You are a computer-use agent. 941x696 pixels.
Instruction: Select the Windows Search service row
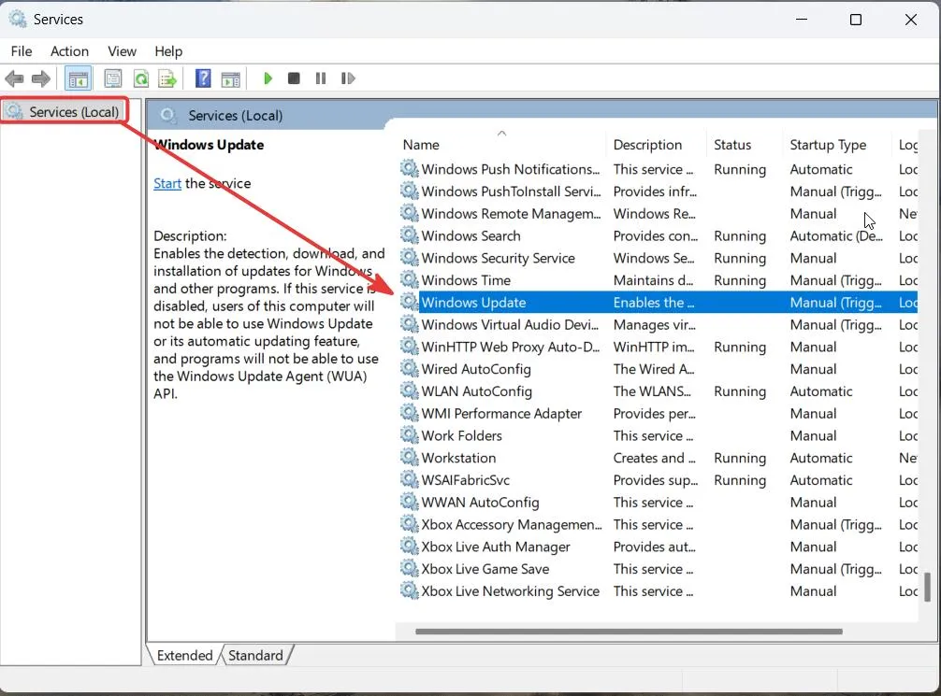658,236
